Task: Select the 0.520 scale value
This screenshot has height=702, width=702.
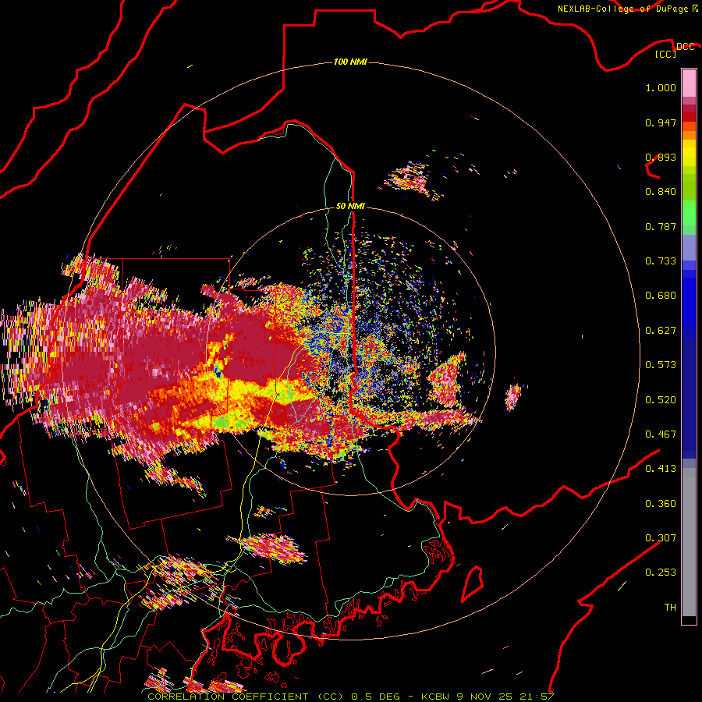Action: (661, 400)
